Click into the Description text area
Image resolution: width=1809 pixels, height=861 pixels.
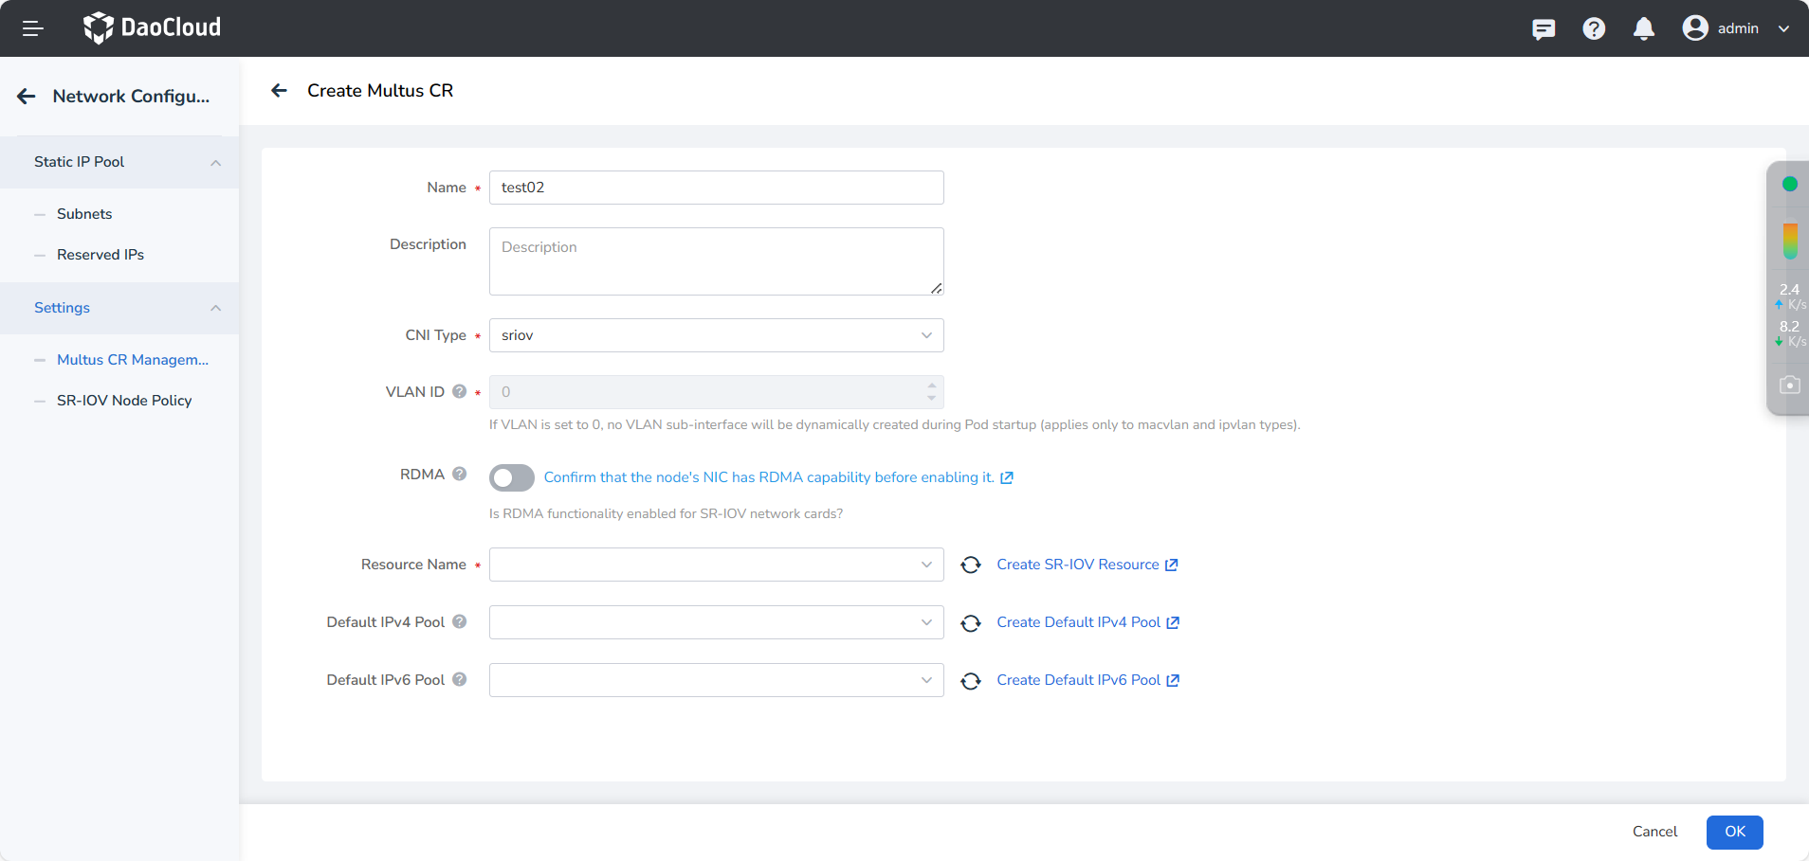pyautogui.click(x=716, y=261)
